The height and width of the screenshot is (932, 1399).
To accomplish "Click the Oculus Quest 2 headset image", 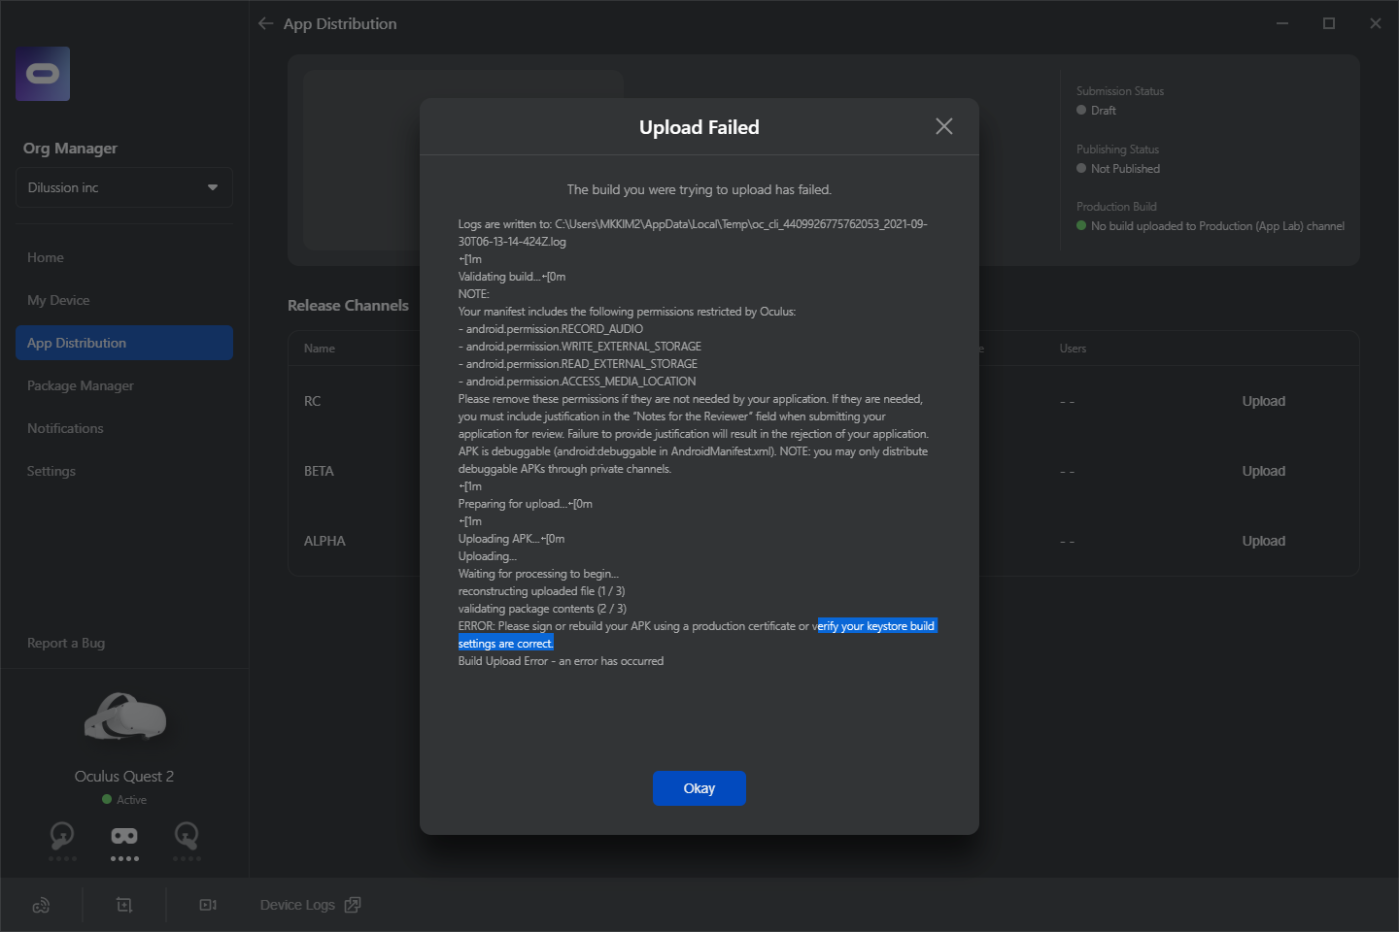I will [124, 718].
